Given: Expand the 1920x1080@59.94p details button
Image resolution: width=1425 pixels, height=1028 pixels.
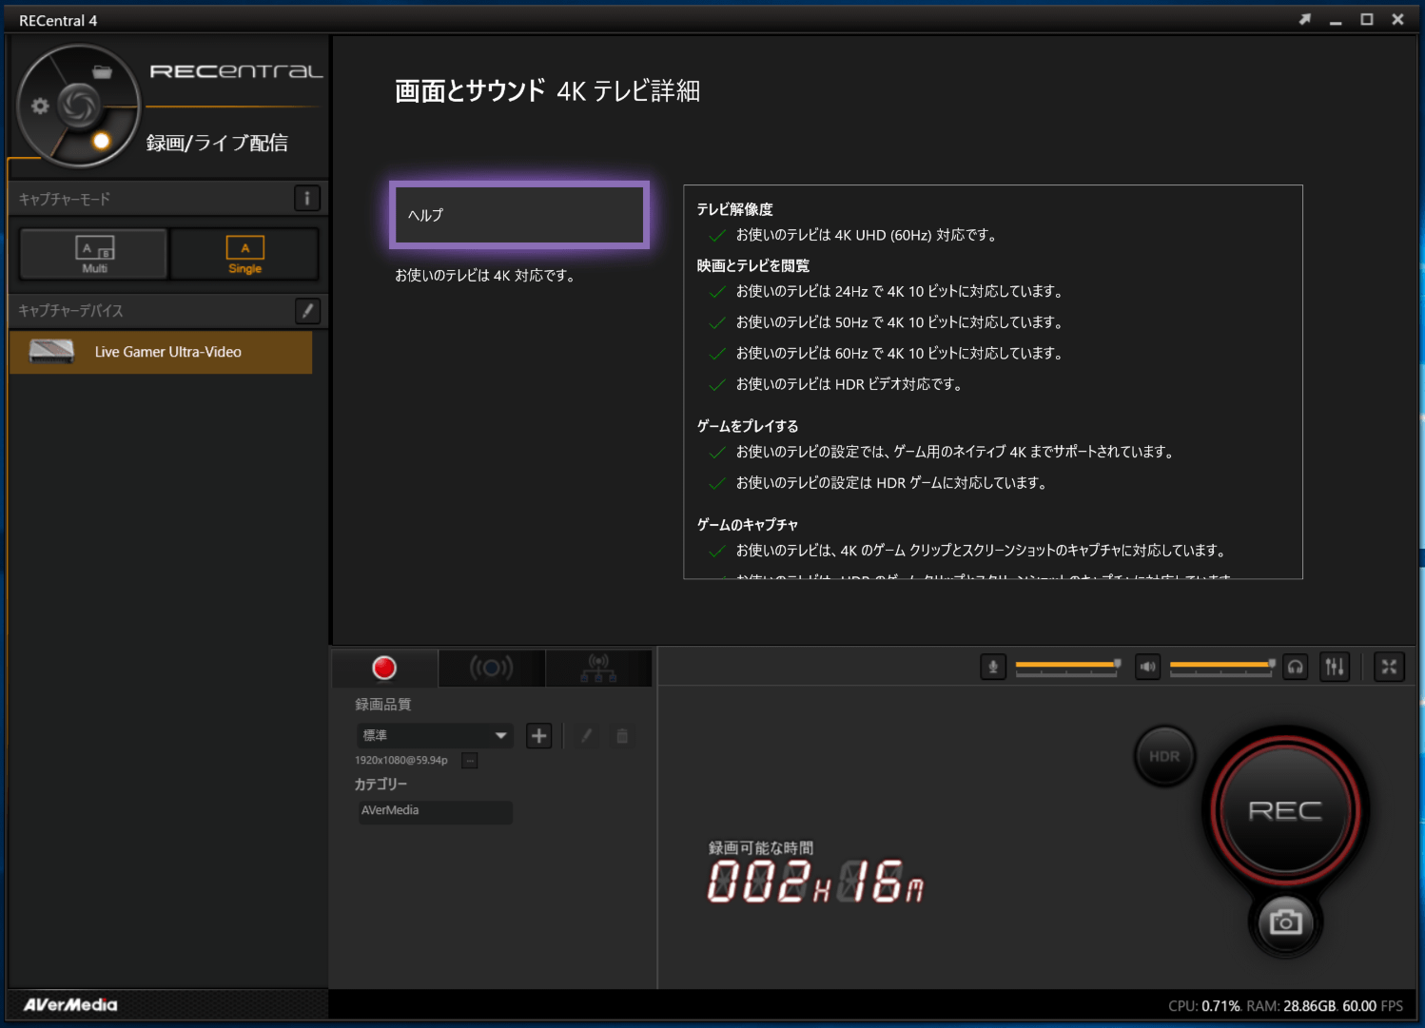Looking at the screenshot, I should (x=469, y=760).
